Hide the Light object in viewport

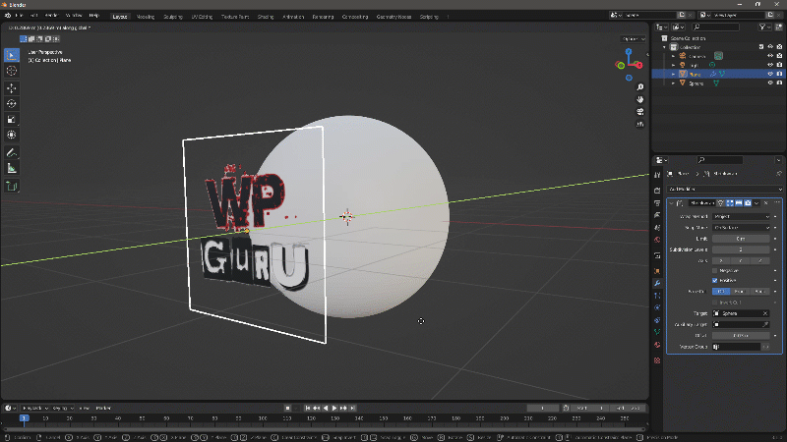click(x=770, y=65)
